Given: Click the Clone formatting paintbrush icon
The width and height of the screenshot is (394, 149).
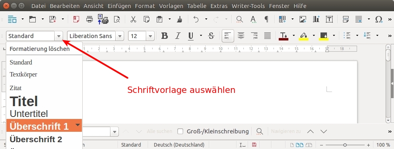Looking at the screenshot, I should (x=180, y=19).
